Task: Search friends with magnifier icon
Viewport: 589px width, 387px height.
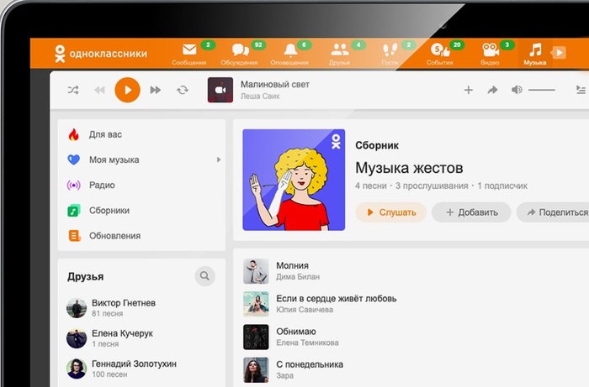Action: [x=204, y=276]
